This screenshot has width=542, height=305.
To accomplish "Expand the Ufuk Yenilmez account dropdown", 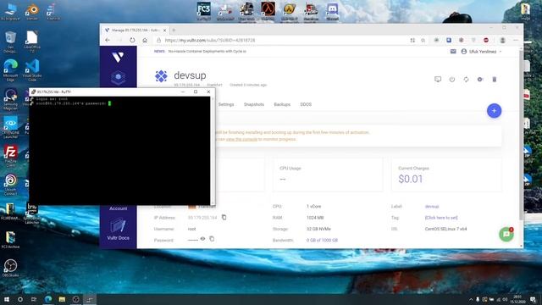I will pyautogui.click(x=482, y=51).
